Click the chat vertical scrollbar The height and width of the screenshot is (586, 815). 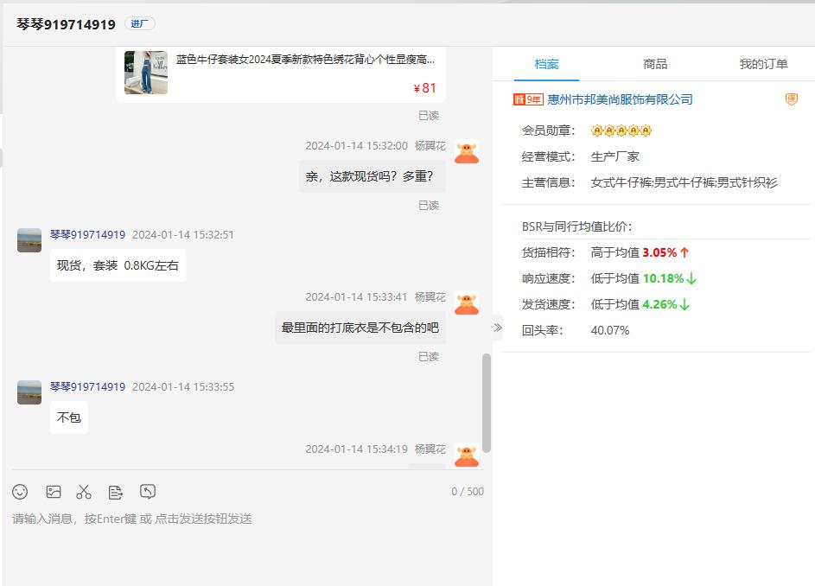[487, 402]
